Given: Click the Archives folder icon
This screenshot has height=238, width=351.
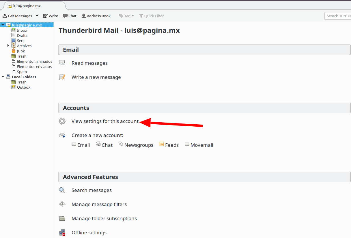Looking at the screenshot, I should (x=13, y=45).
